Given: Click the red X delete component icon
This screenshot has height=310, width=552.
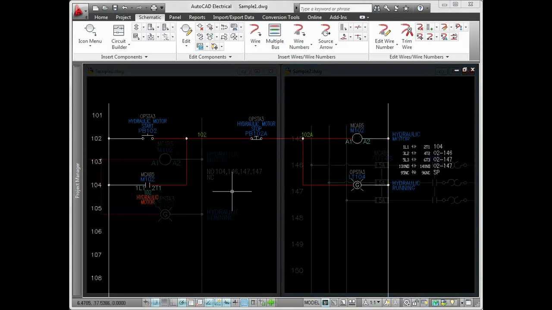Looking at the screenshot, I should tap(200, 27).
